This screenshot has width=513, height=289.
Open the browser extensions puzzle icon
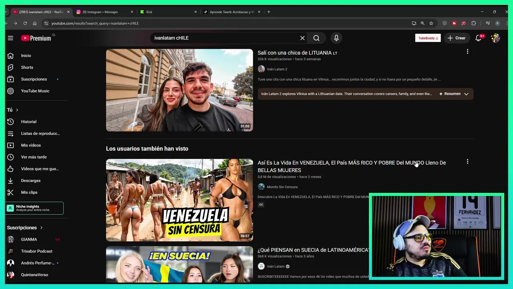pyautogui.click(x=473, y=23)
